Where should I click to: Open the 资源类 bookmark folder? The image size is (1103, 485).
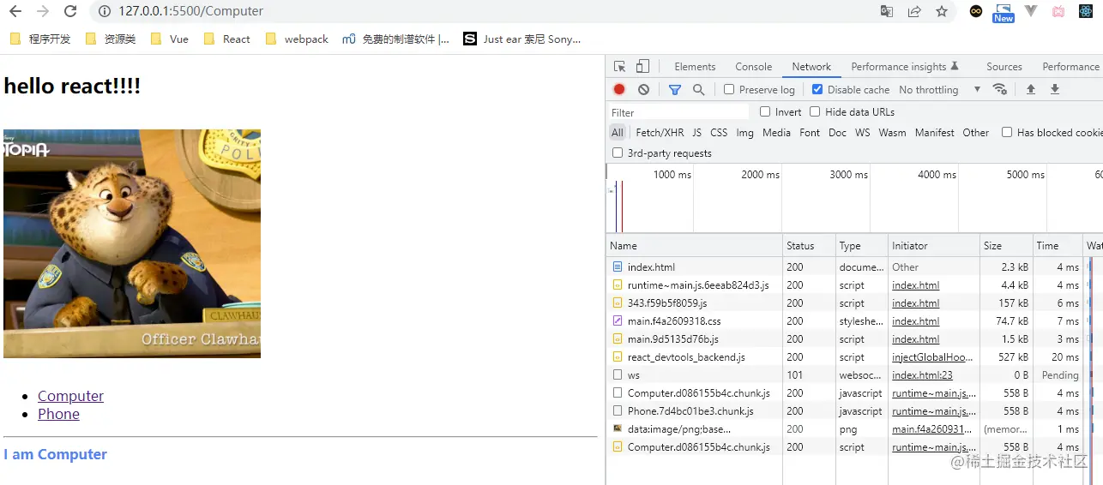[111, 39]
